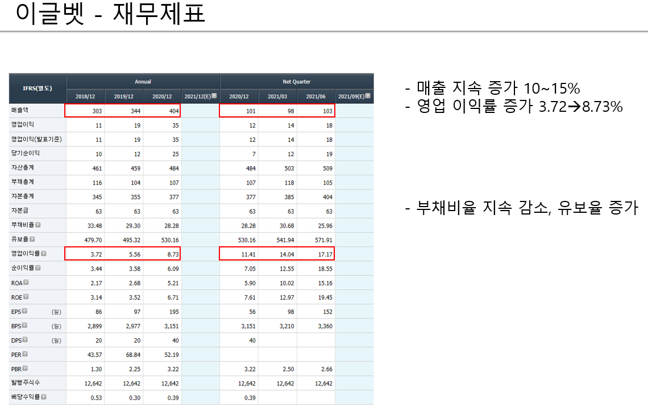Image resolution: width=648 pixels, height=412 pixels.
Task: Select quarterly 매출액 value 103
Action: pos(328,111)
